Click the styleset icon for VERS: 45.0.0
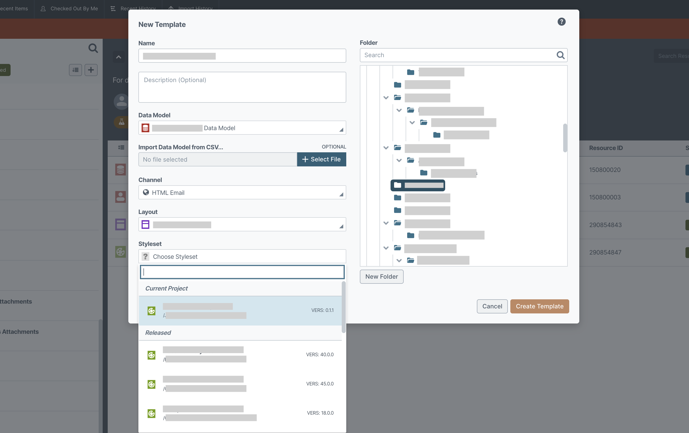 151,384
